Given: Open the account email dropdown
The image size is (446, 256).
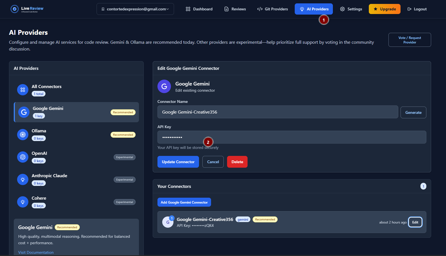Looking at the screenshot, I should tap(135, 9).
